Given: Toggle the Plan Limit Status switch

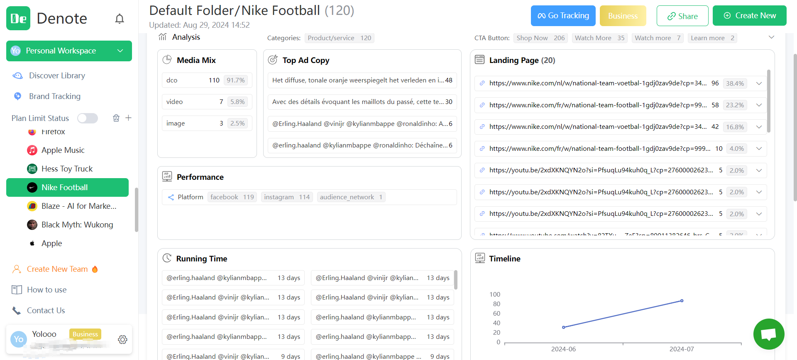Looking at the screenshot, I should 88,118.
